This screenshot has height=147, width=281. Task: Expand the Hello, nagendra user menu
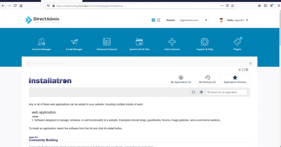(x=238, y=20)
